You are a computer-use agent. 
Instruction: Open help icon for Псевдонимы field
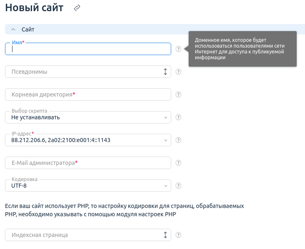click(x=178, y=72)
